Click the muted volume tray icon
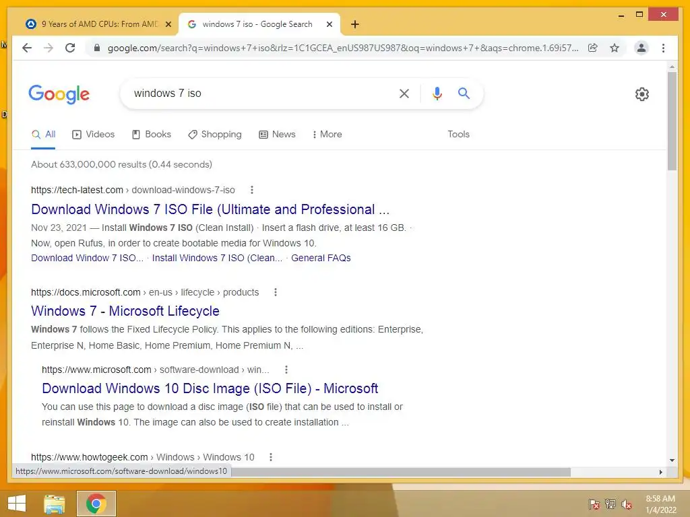The image size is (690, 517). pyautogui.click(x=626, y=504)
